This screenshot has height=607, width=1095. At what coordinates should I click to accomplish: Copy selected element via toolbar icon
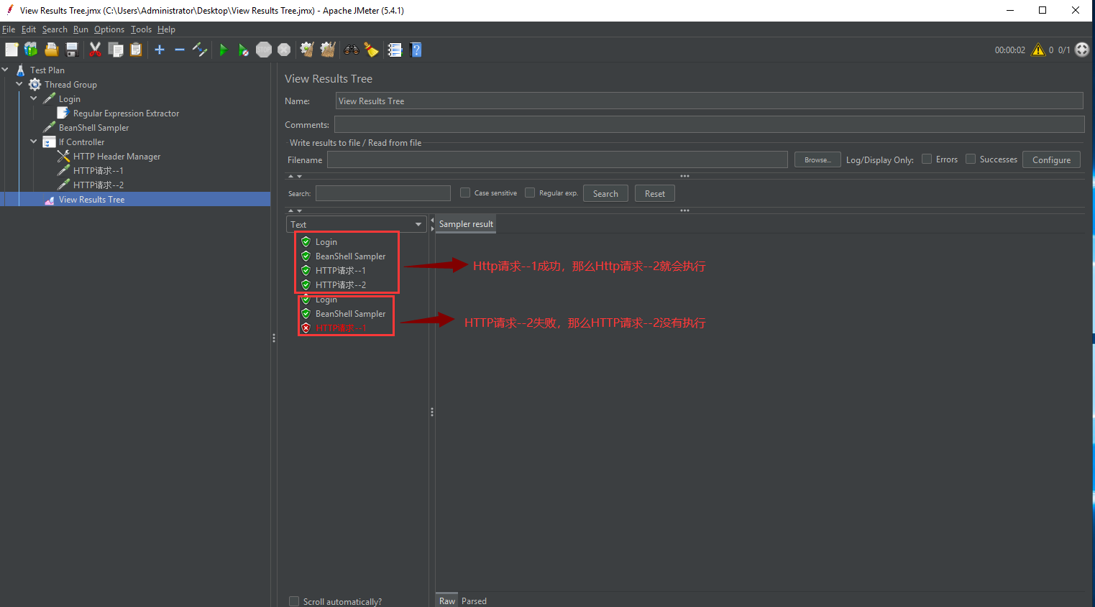(116, 50)
